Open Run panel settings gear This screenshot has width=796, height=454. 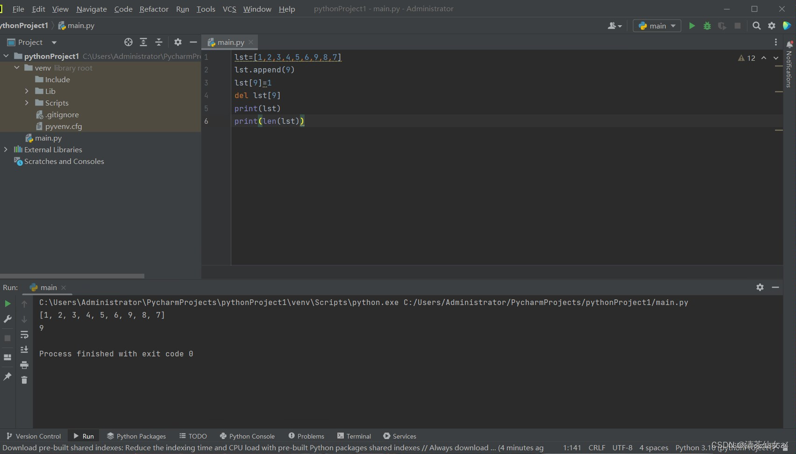pyautogui.click(x=760, y=287)
